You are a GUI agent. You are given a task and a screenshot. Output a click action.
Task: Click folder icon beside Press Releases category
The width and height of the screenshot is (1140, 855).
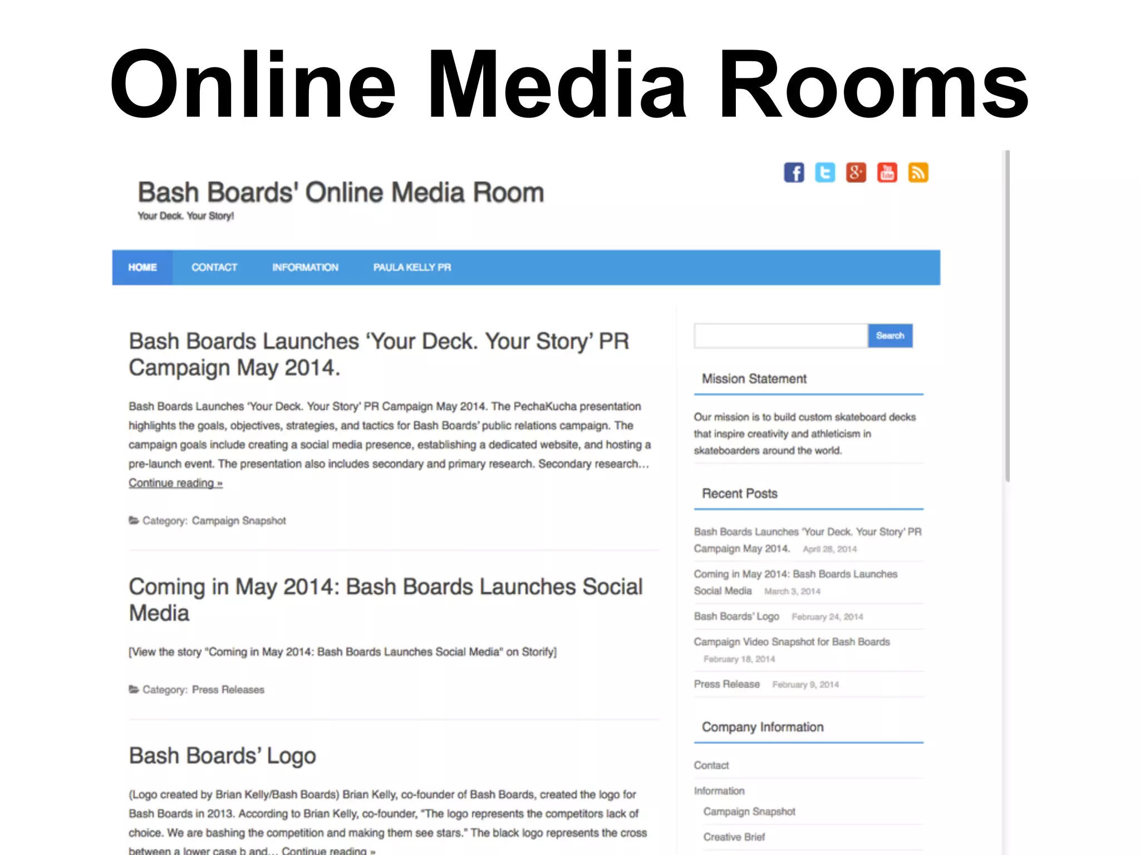[x=134, y=689]
